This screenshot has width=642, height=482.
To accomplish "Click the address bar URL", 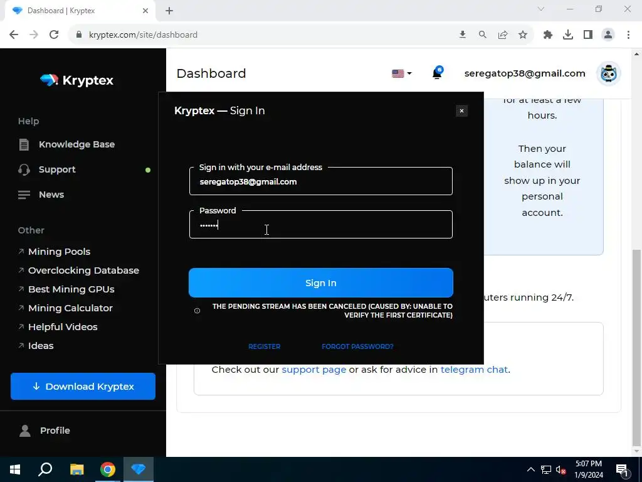I will pyautogui.click(x=143, y=35).
